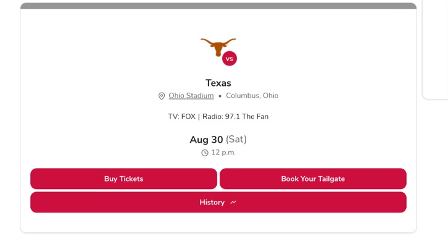Screen dimensions: 448x236
Task: Click the Buy Tickets button
Action: pos(123,179)
